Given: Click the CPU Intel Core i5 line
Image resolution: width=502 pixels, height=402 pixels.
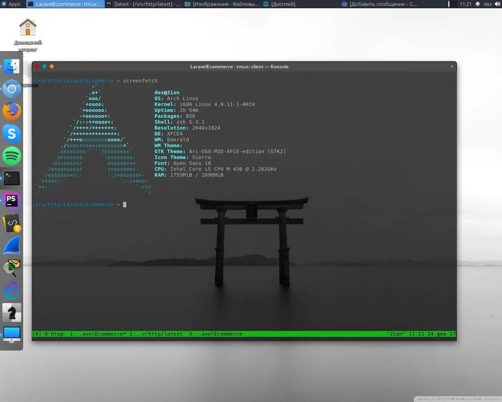Looking at the screenshot, I should click(x=216, y=169).
